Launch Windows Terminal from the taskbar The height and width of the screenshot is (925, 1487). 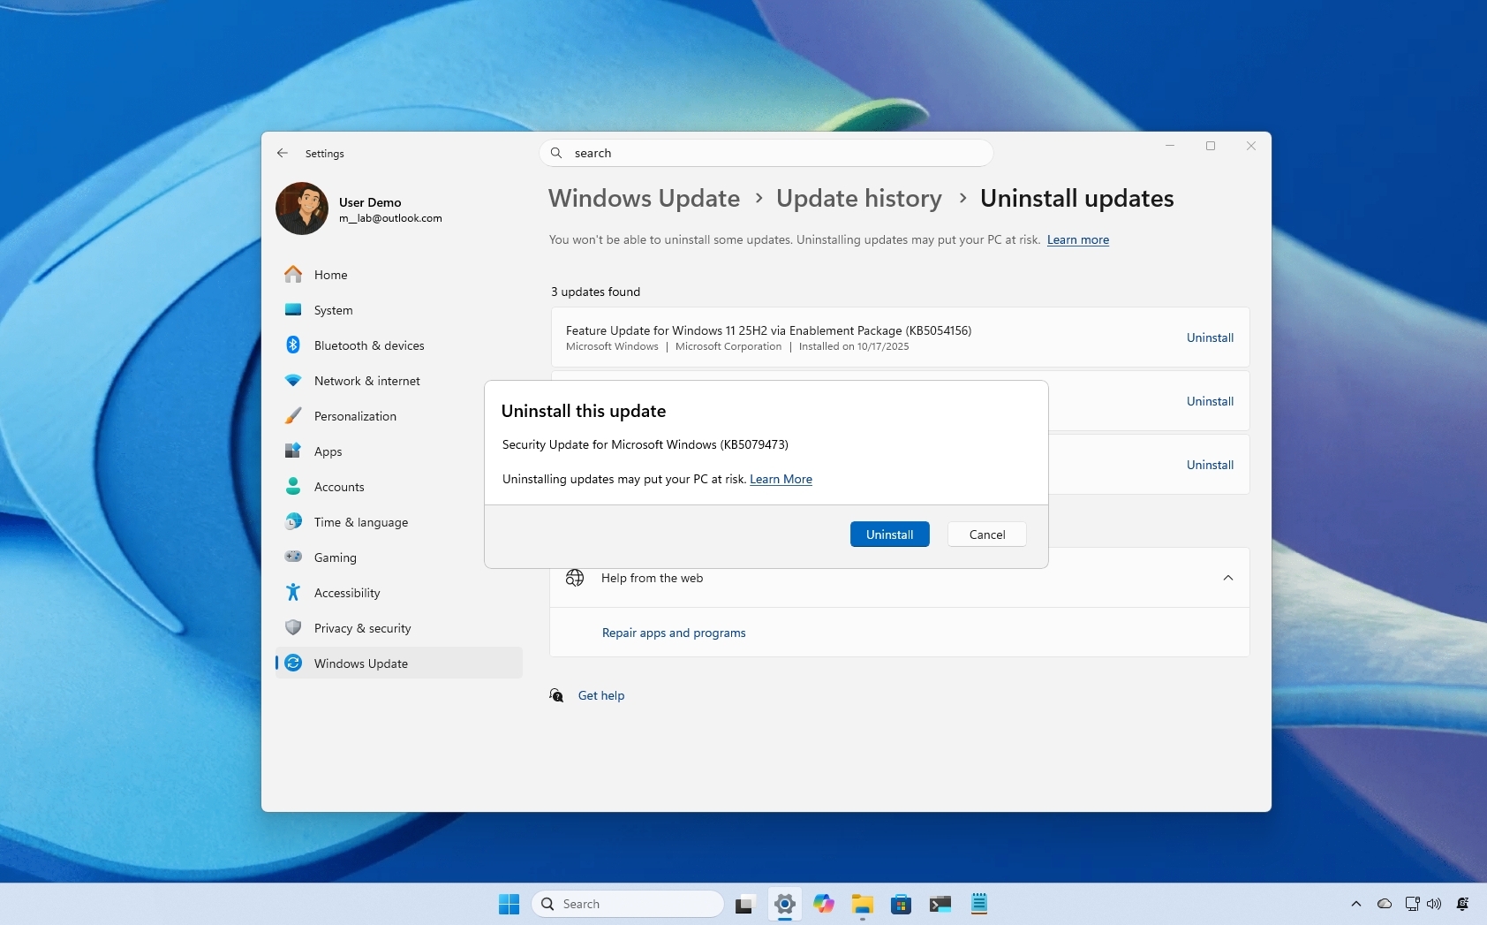pyautogui.click(x=940, y=904)
